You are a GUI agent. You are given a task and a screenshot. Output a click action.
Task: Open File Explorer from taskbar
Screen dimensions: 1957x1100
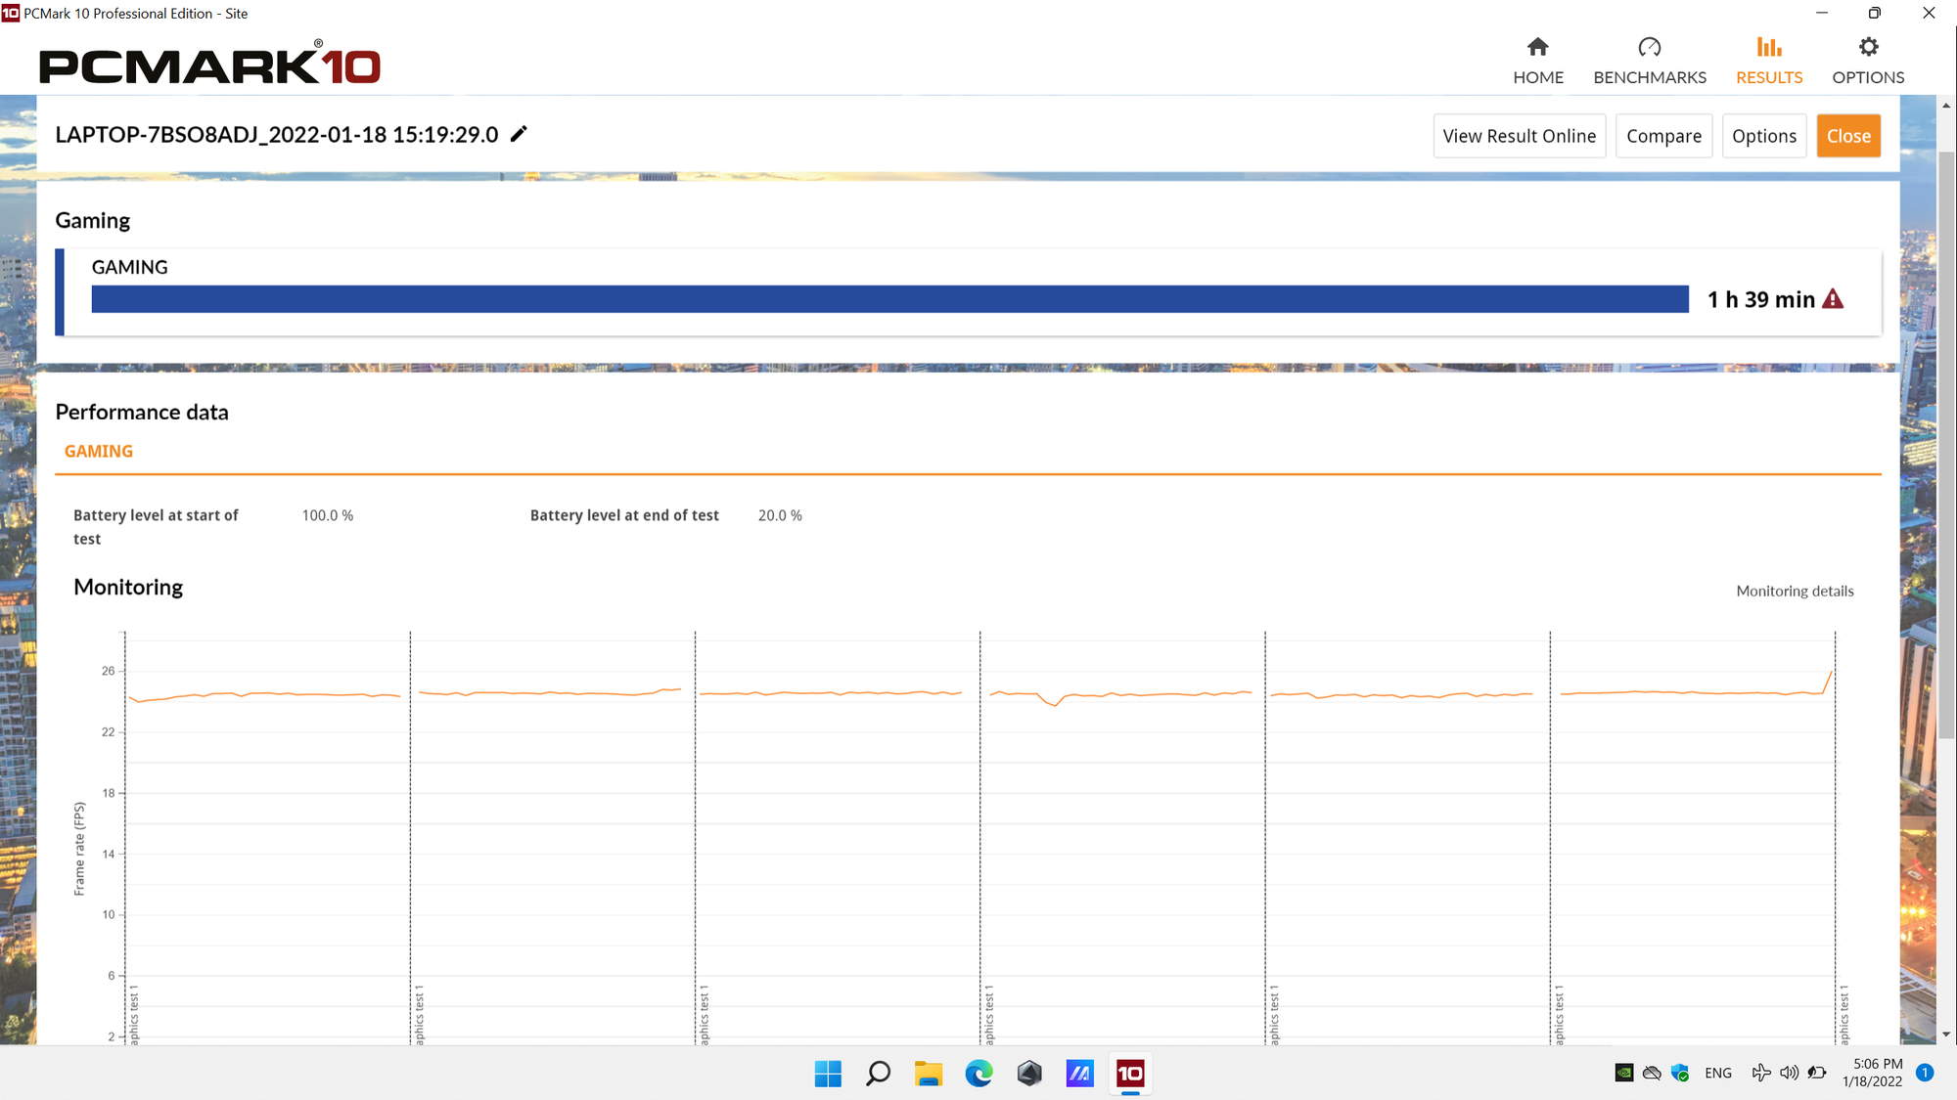(929, 1074)
